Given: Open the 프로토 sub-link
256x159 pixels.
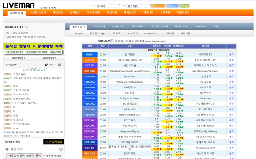Looking at the screenshot, I should [117, 34].
